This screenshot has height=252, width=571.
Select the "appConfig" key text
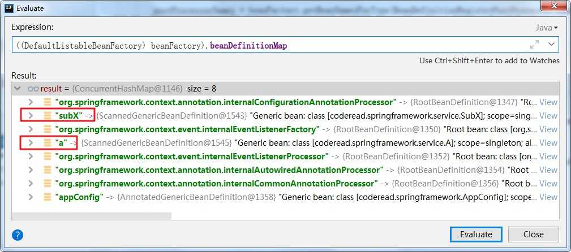click(79, 197)
